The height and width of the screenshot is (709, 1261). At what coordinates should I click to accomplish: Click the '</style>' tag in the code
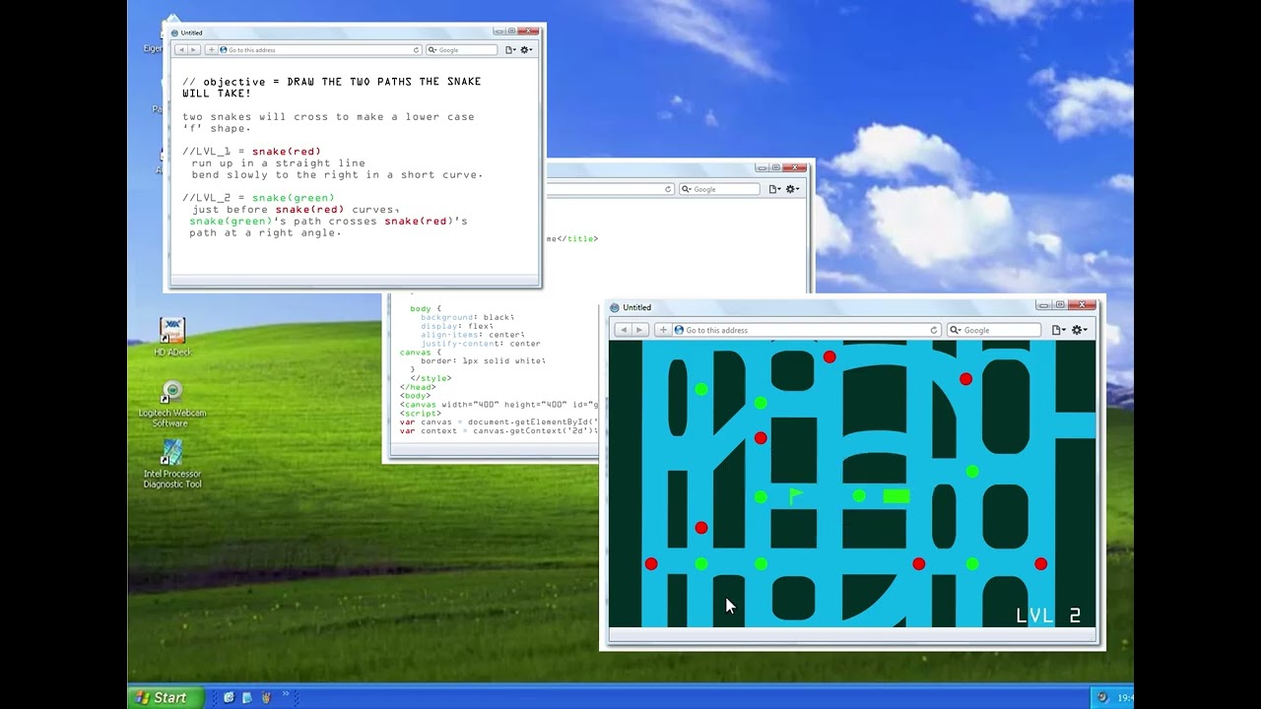click(x=431, y=378)
